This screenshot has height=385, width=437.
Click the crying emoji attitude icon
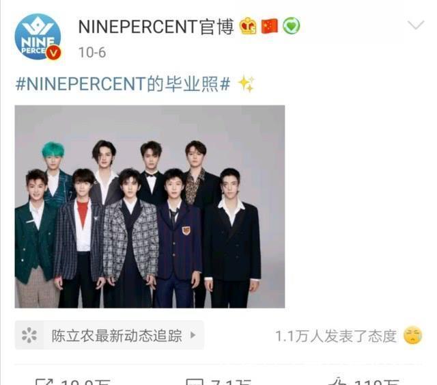pyautogui.click(x=412, y=335)
